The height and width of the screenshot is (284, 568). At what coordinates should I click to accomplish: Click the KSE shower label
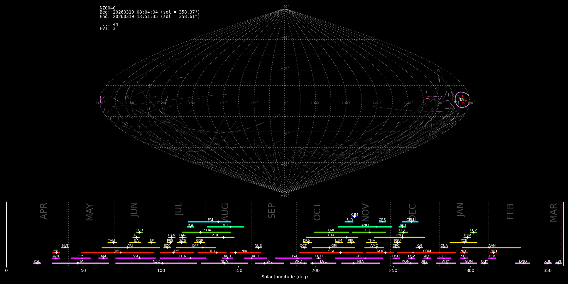(x=37, y=262)
